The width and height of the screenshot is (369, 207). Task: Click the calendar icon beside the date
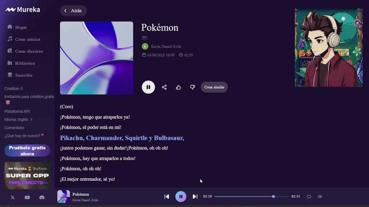click(x=144, y=55)
